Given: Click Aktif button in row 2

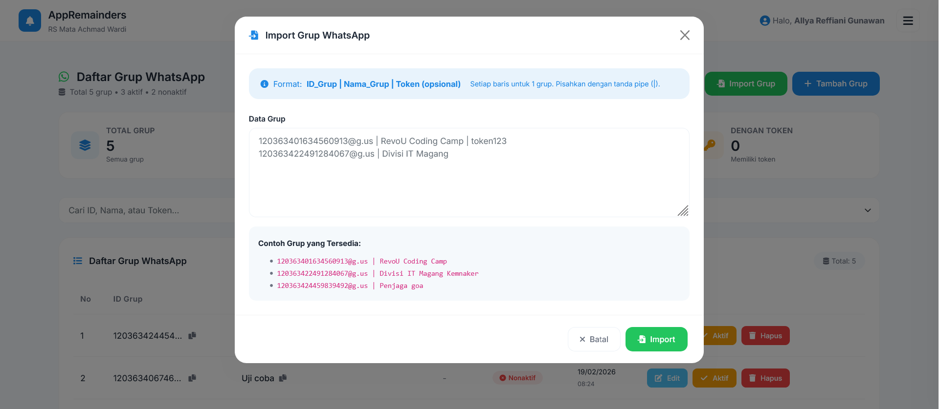Looking at the screenshot, I should coord(714,378).
